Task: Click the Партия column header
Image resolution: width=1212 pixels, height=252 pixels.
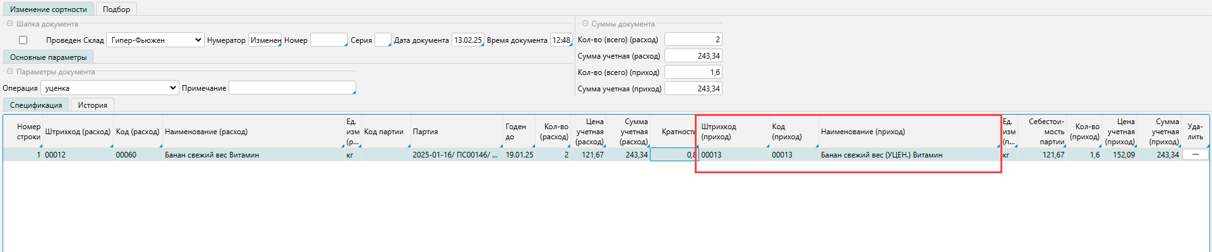Action: click(x=425, y=132)
